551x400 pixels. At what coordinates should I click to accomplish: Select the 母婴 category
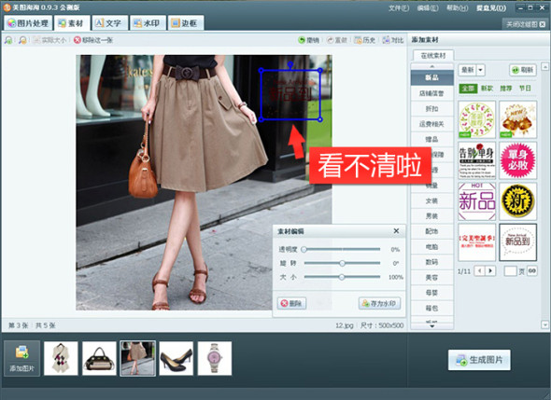tap(431, 293)
